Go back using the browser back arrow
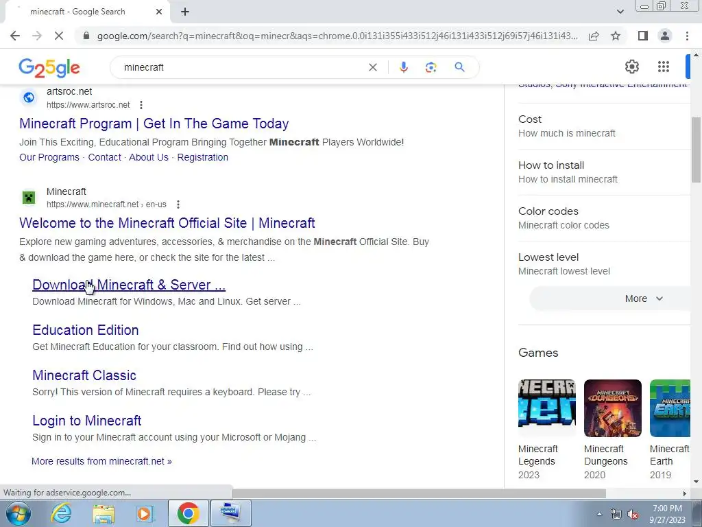 pos(15,36)
